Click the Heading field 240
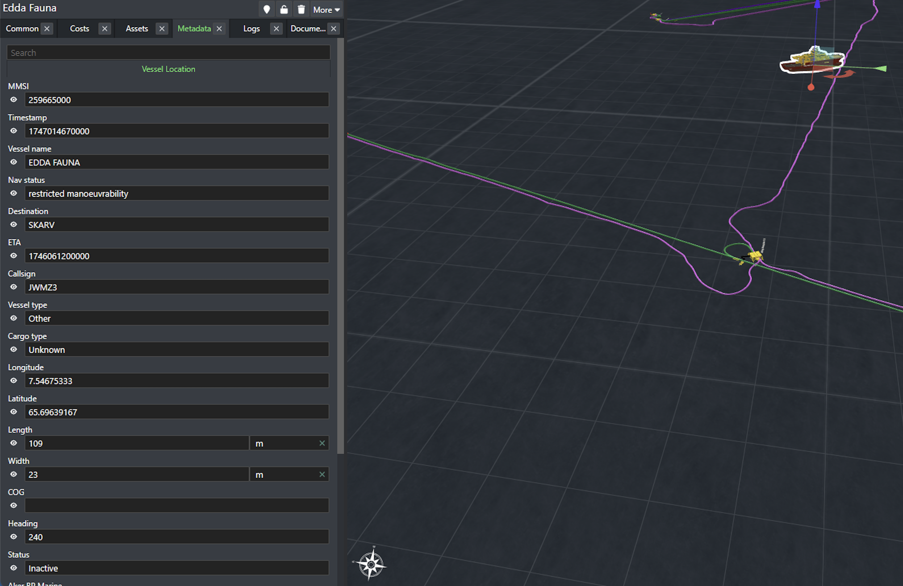The width and height of the screenshot is (903, 586). (x=177, y=537)
